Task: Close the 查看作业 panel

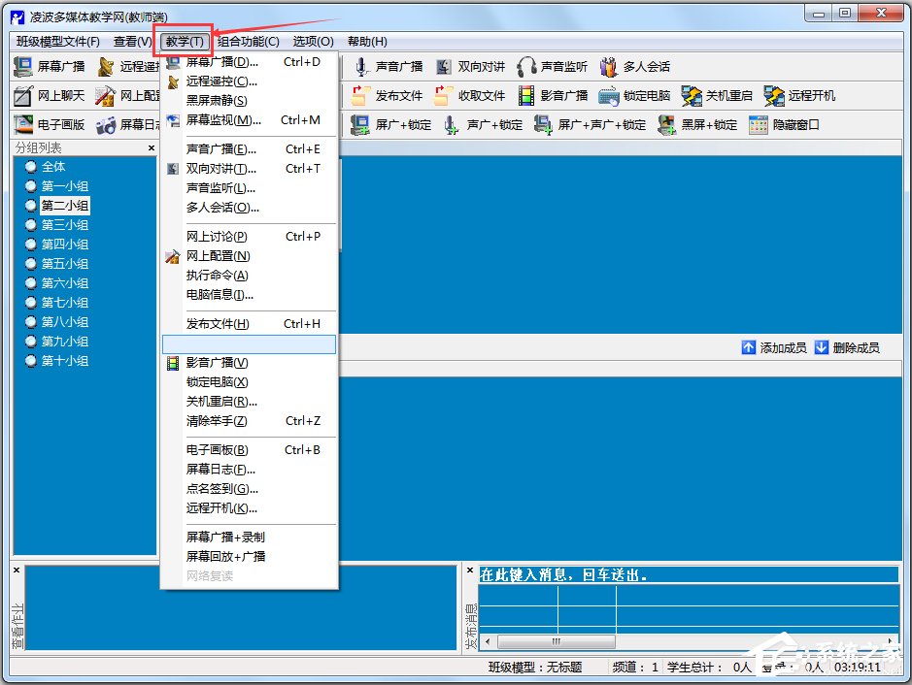Action: coord(17,570)
